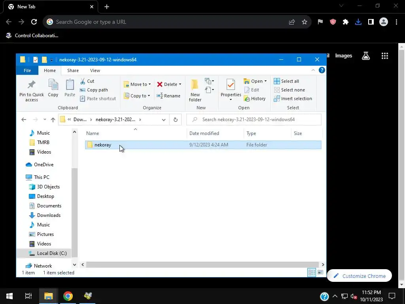
Task: Switch to details view icon
Action: click(312, 272)
